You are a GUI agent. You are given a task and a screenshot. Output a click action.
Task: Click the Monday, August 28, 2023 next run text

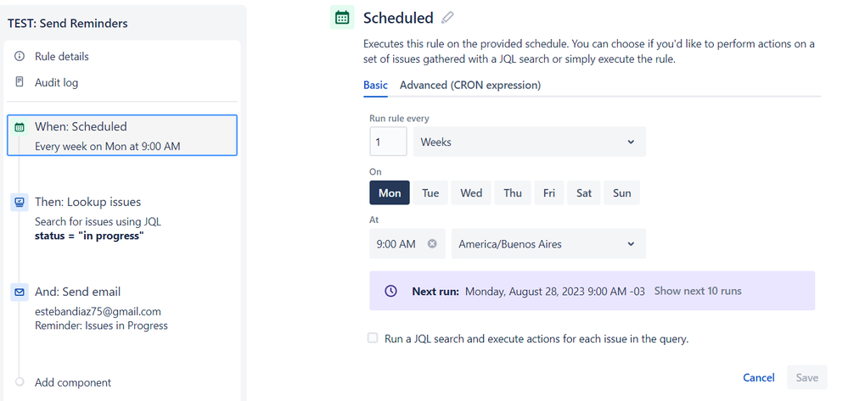point(555,292)
